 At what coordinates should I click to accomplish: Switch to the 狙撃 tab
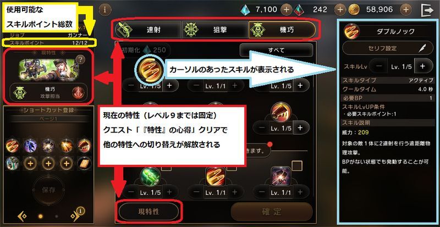(215, 30)
